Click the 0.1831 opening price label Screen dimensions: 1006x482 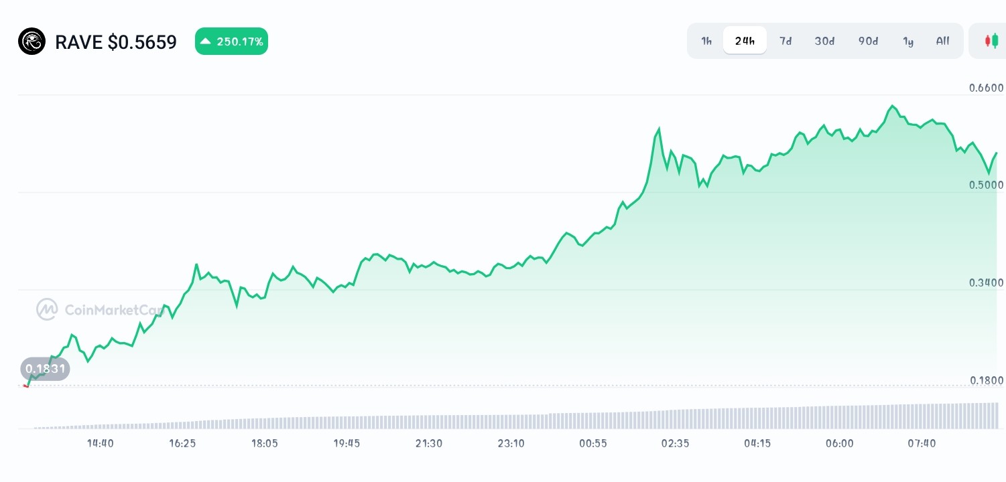click(45, 368)
